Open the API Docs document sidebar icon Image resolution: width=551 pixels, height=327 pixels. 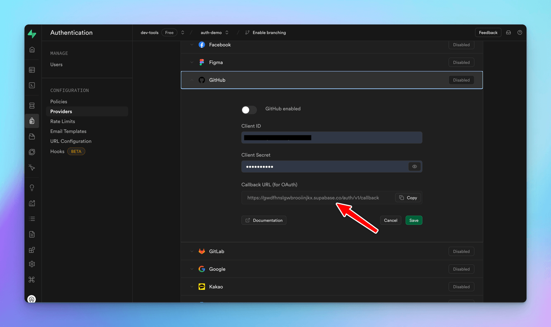[32, 234]
